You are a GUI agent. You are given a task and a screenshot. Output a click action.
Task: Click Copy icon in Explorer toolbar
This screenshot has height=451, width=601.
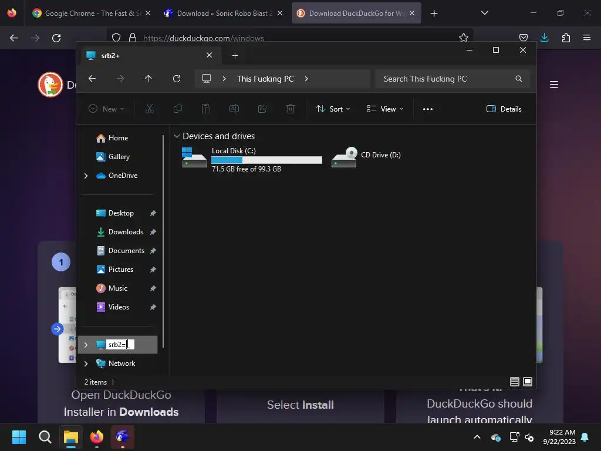178,109
